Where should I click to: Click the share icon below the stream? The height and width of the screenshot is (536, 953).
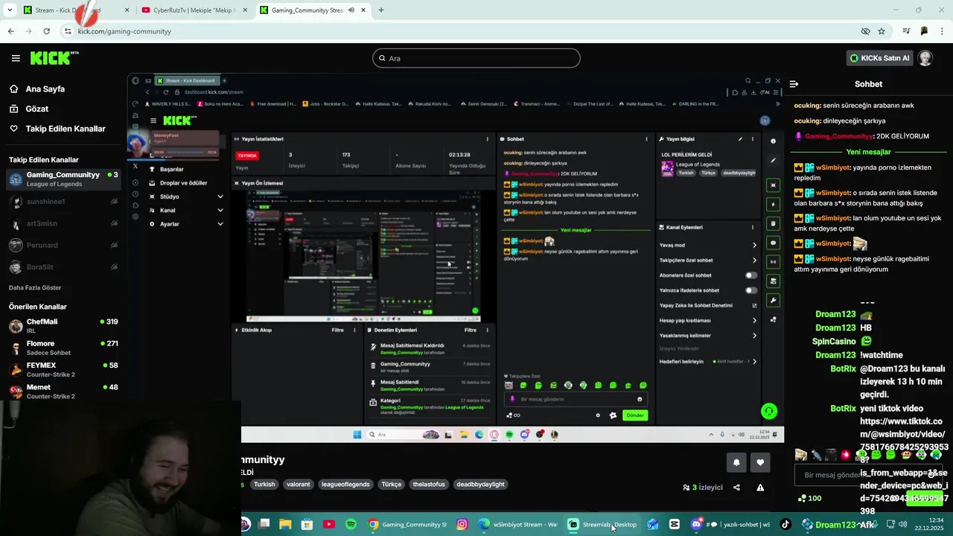(x=736, y=488)
